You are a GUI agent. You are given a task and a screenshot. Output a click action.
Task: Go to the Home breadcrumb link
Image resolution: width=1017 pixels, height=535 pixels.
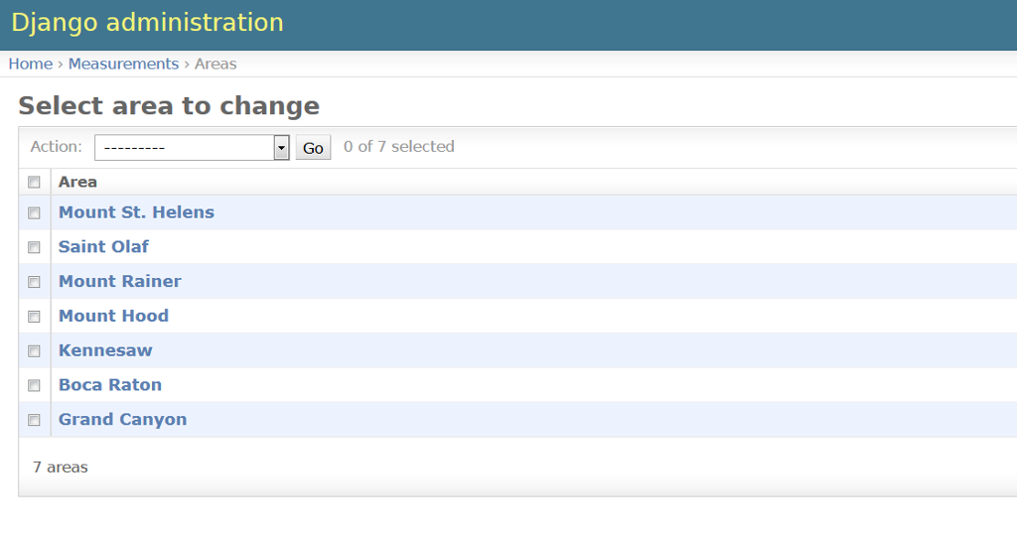(30, 64)
